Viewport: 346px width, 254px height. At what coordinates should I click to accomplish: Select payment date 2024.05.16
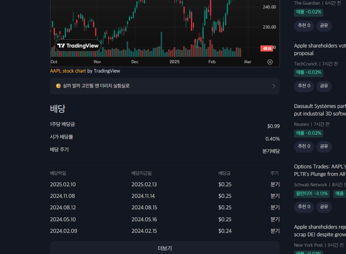pyautogui.click(x=144, y=219)
